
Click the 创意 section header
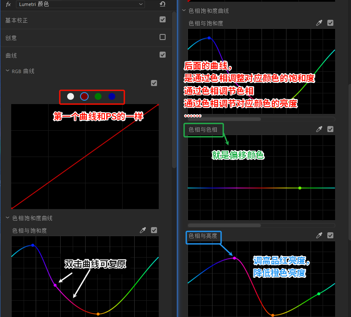click(x=11, y=38)
